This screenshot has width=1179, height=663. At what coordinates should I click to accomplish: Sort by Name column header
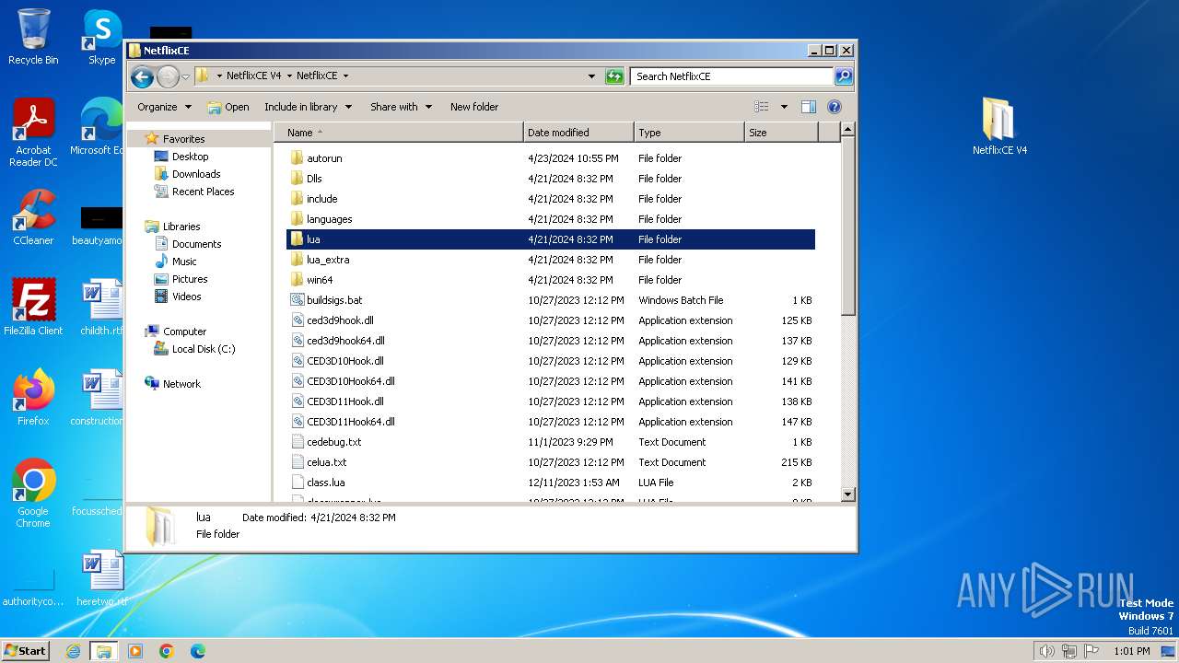(399, 133)
